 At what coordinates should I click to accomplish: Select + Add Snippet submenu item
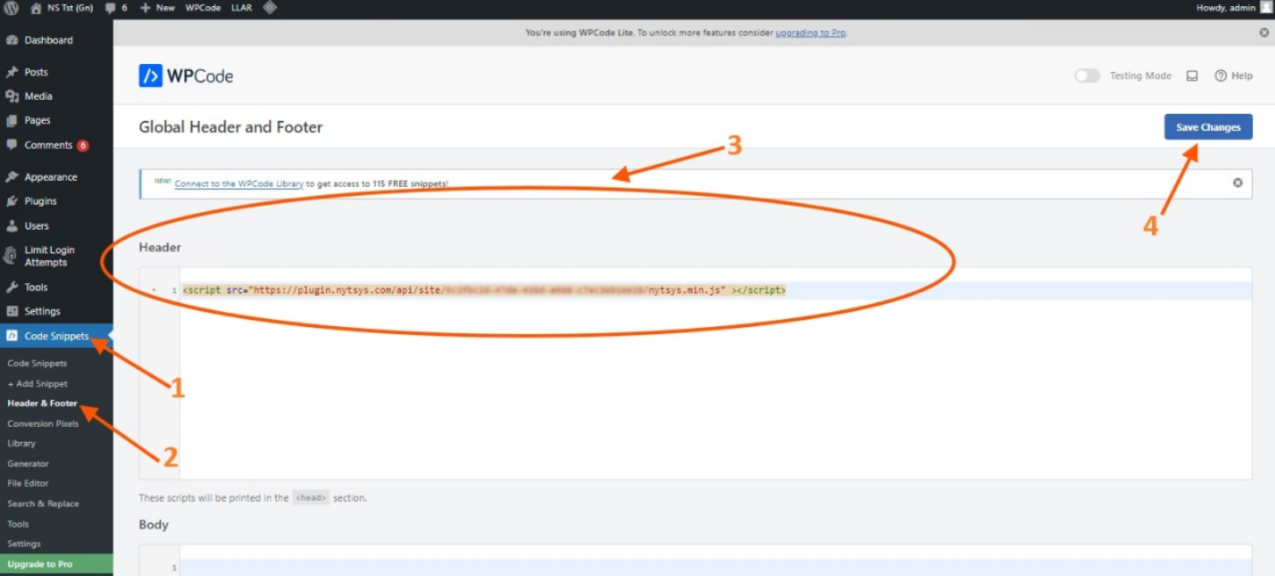[38, 384]
